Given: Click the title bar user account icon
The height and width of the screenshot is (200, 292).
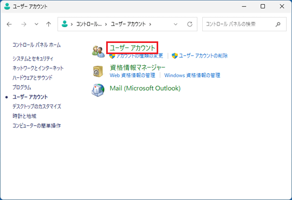Looking at the screenshot, I should pos(7,6).
